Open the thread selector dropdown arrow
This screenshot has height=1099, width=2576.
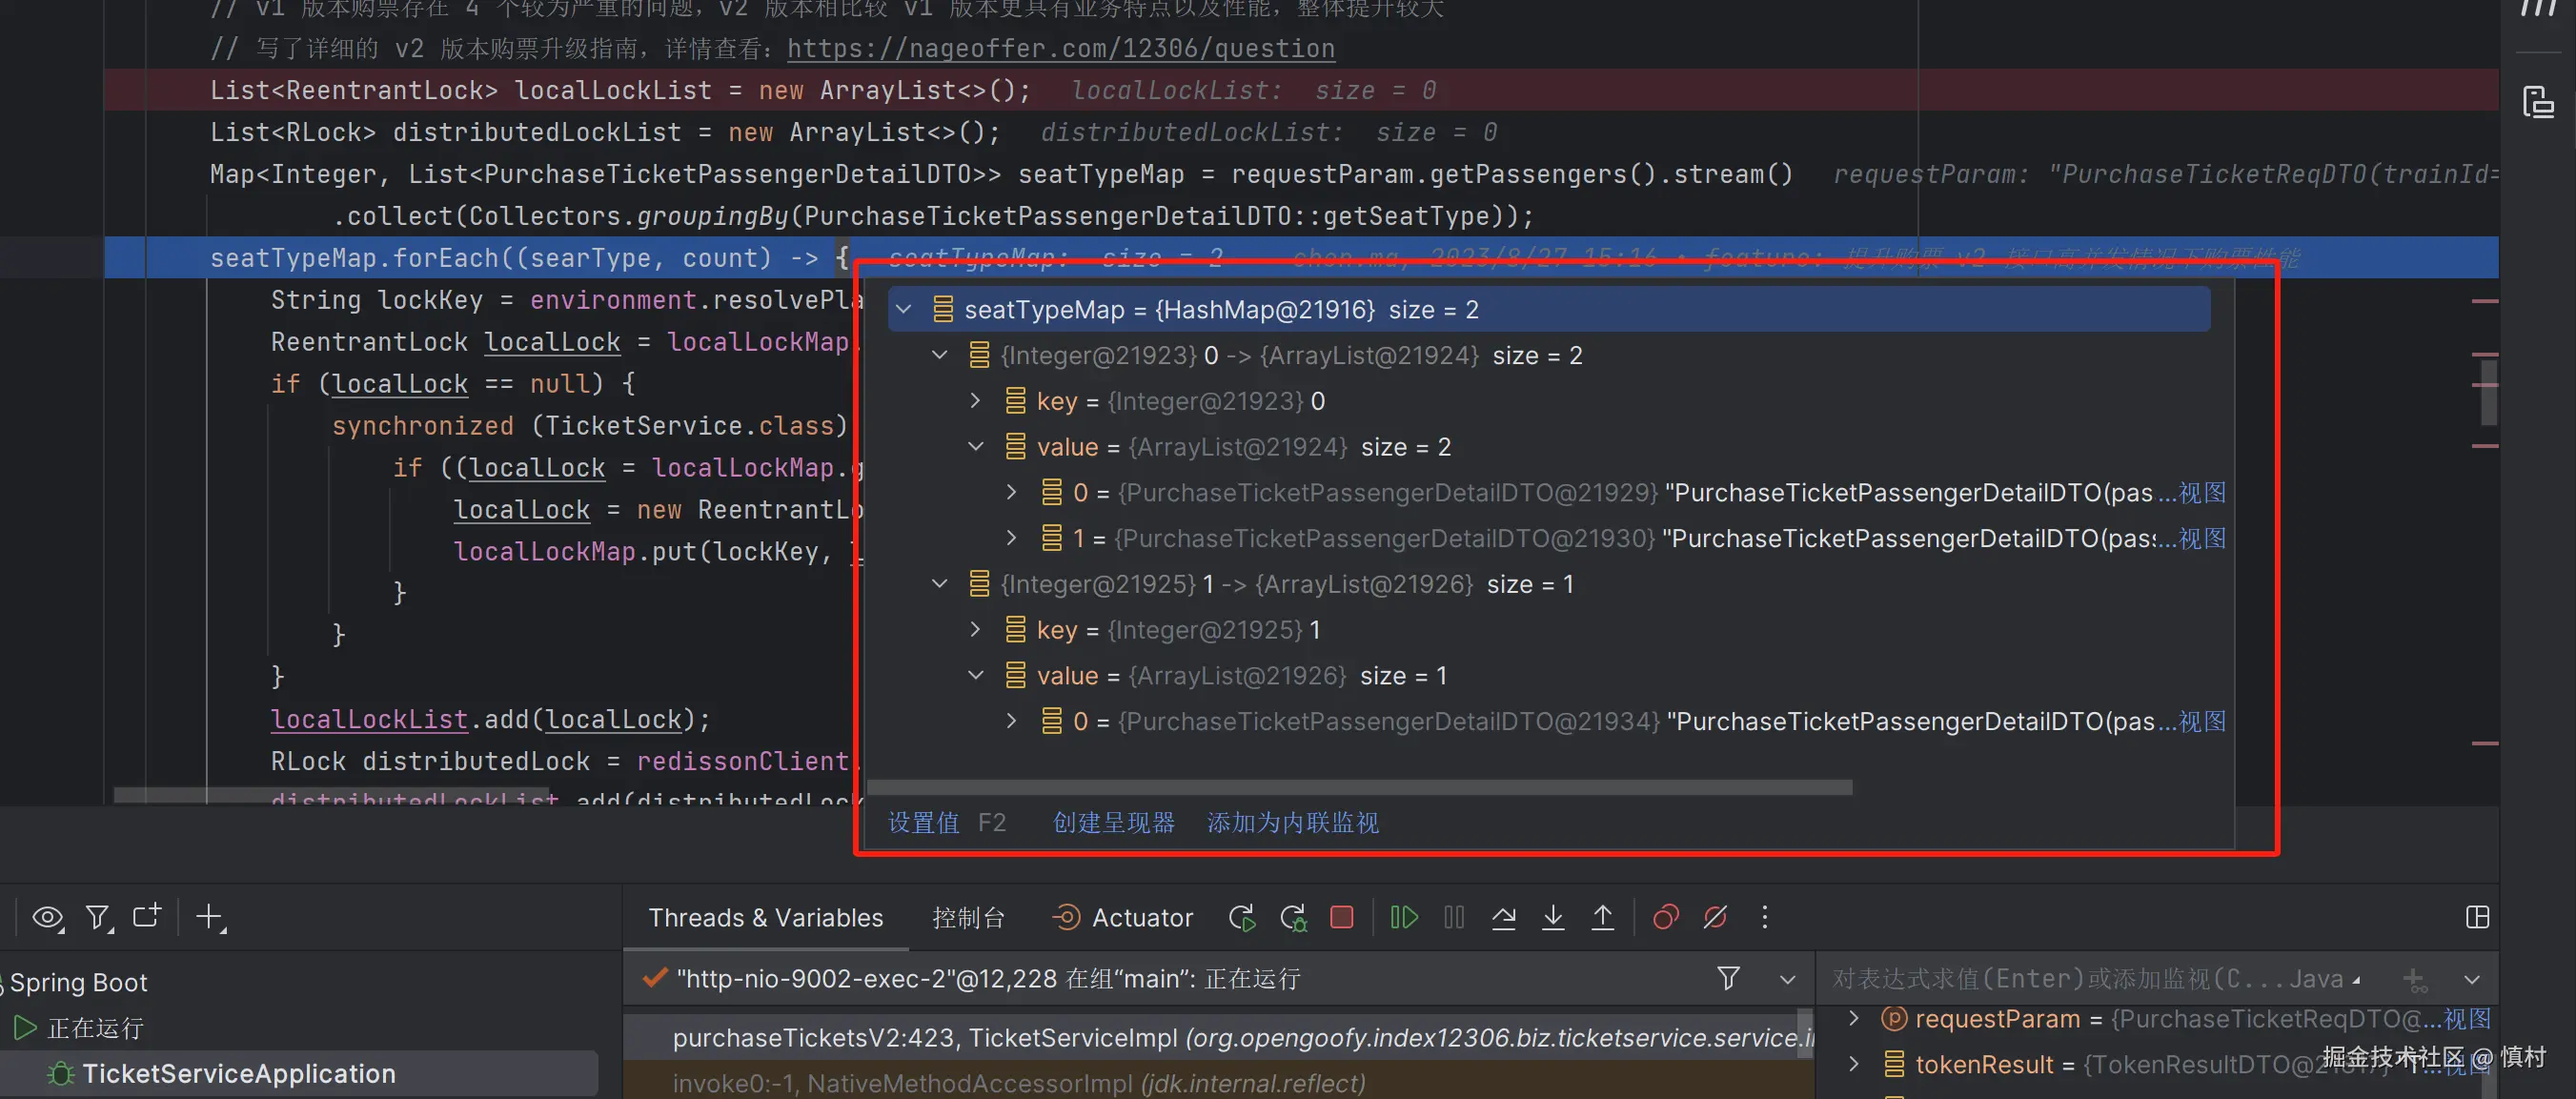[1787, 979]
